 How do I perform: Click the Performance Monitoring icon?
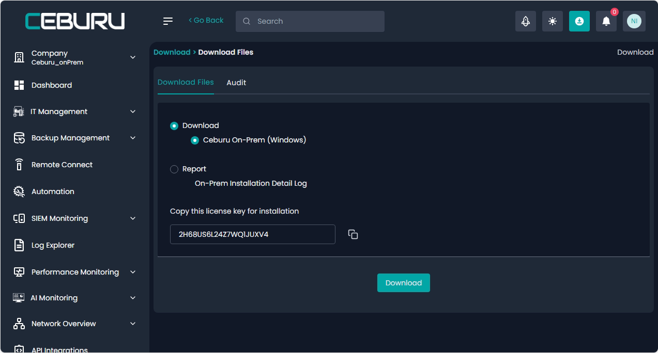19,272
